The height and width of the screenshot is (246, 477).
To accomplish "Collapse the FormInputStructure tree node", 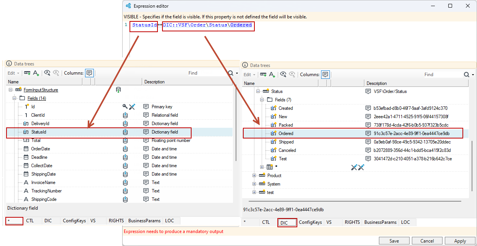I will [10, 90].
